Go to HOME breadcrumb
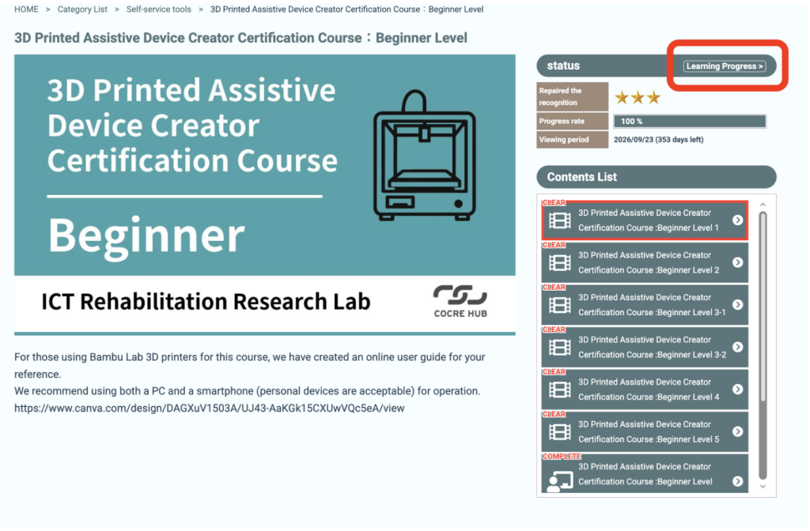 (26, 9)
